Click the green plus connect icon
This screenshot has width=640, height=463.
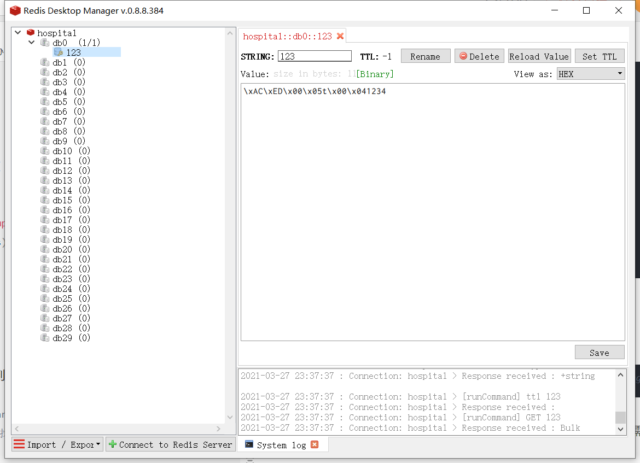(x=113, y=444)
